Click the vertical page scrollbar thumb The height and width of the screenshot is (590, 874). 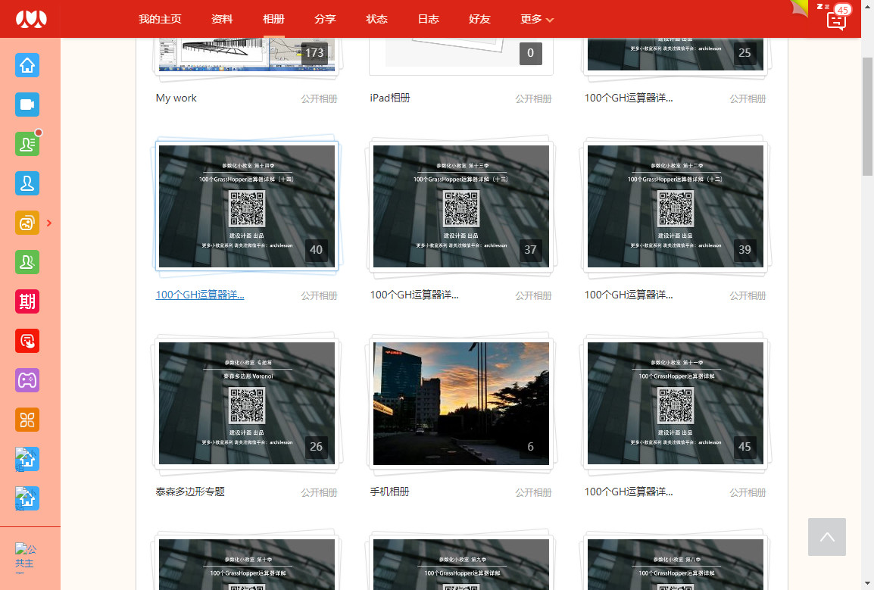tap(867, 117)
